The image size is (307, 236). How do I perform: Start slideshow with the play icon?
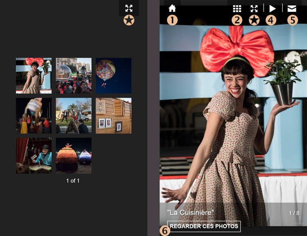pos(272,9)
